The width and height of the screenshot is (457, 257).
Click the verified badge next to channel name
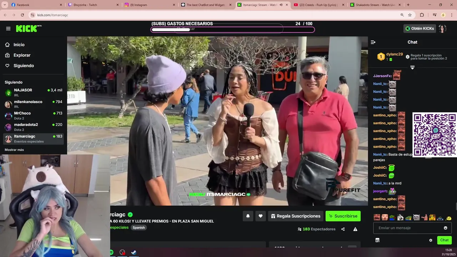(130, 215)
